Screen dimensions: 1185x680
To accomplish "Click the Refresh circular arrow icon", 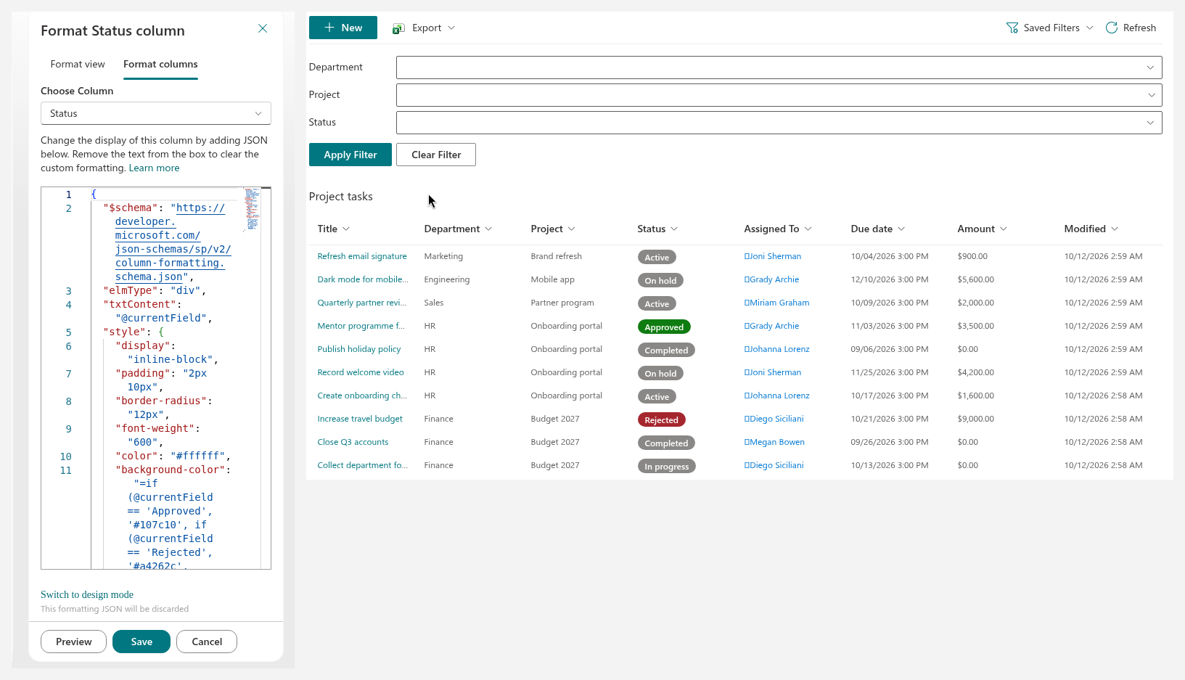I will (x=1112, y=28).
